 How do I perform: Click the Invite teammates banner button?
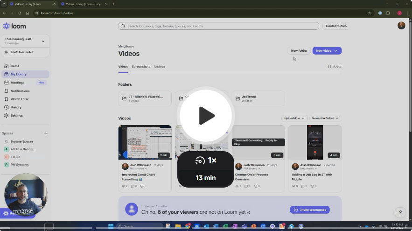tap(310, 210)
